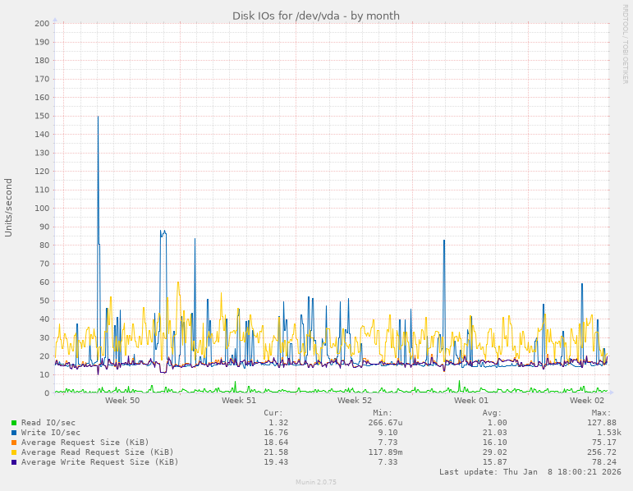The width and height of the screenshot is (633, 491).
Task: Click the 100 y-axis tick label
Action: click(x=42, y=209)
